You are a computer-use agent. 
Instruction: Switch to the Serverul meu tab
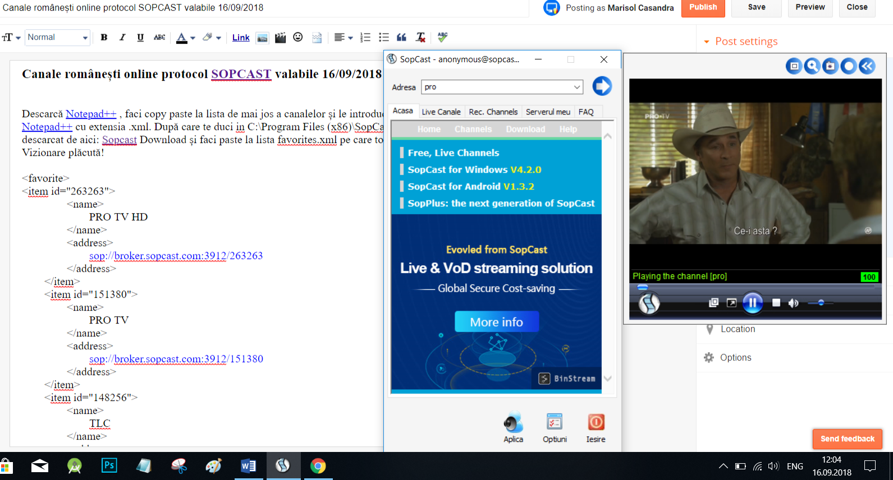tap(548, 112)
